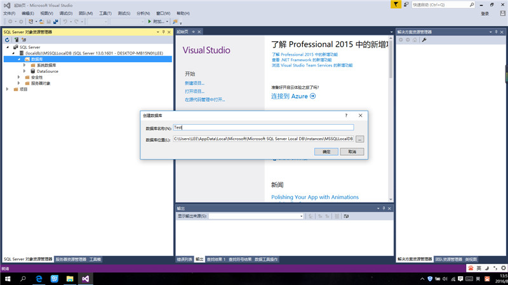Toggle pin on SQL Server Object Explorer panel
This screenshot has width=508, height=285.
click(163, 32)
